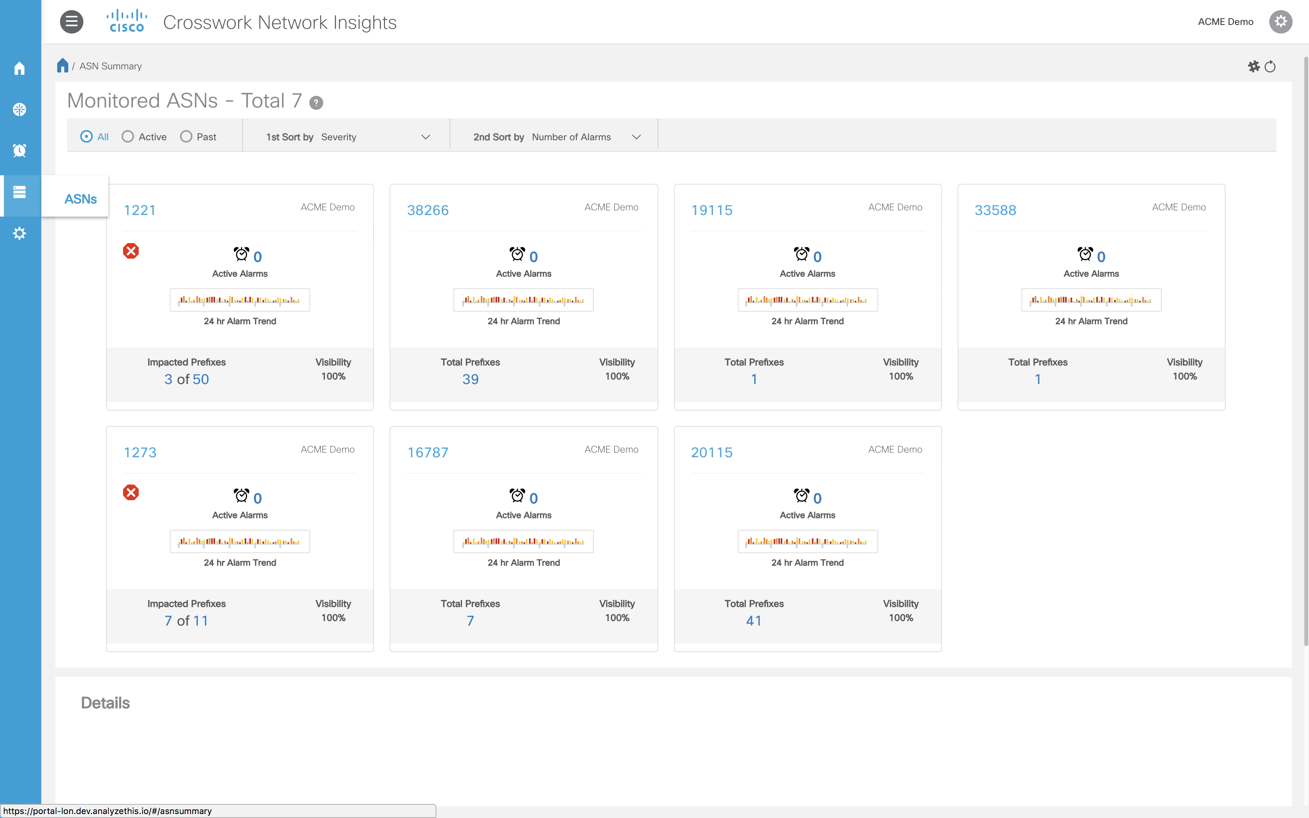Click the settings gear in sidebar

19,234
